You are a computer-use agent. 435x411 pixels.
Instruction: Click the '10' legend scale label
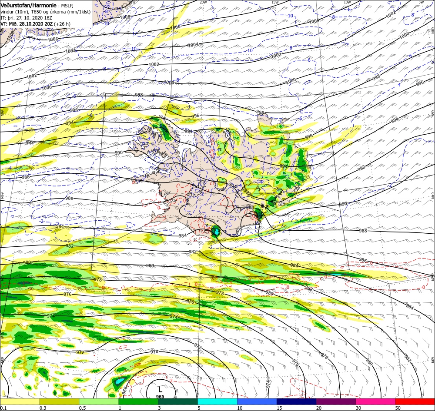tap(240, 408)
